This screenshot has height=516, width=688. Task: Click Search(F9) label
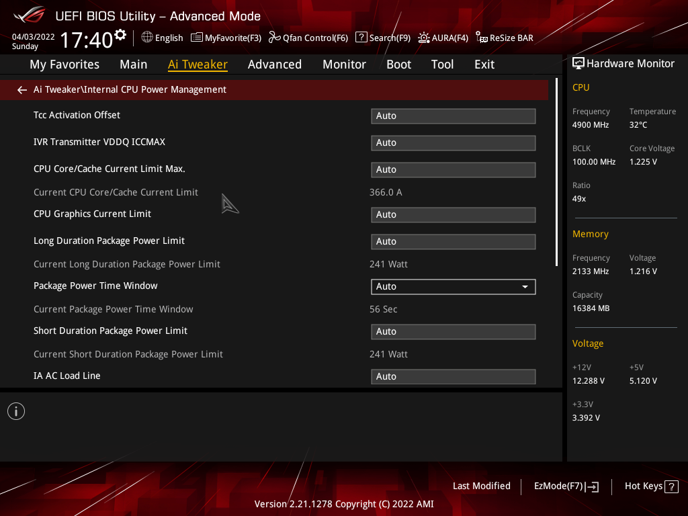click(x=390, y=38)
